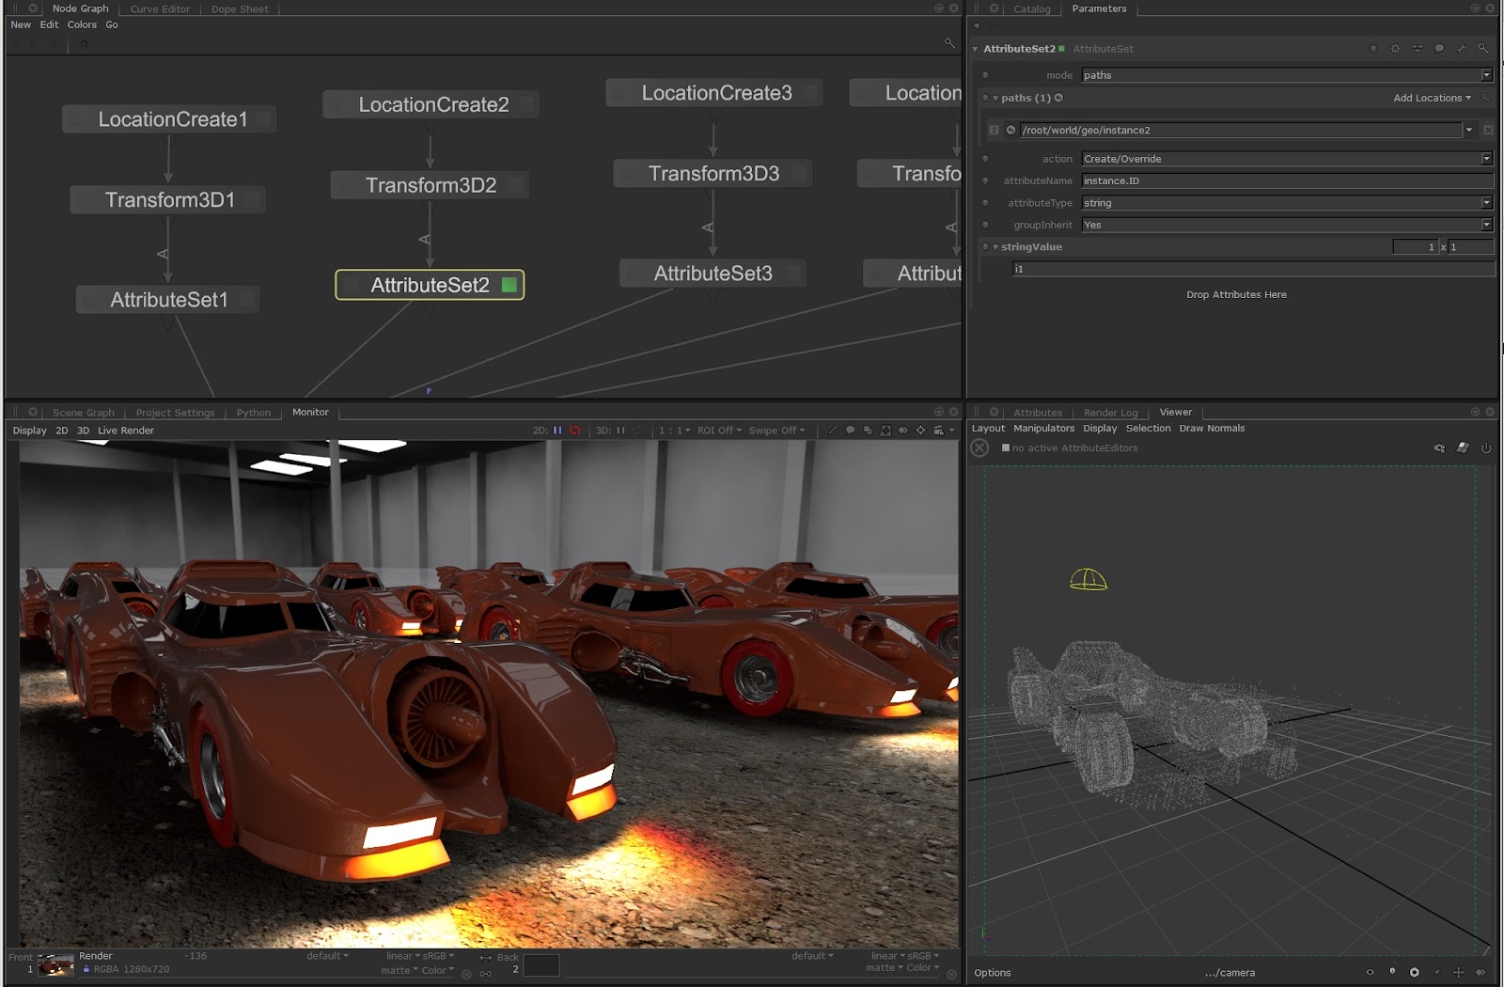
Task: Open the Swipe Off dropdown
Action: click(776, 431)
